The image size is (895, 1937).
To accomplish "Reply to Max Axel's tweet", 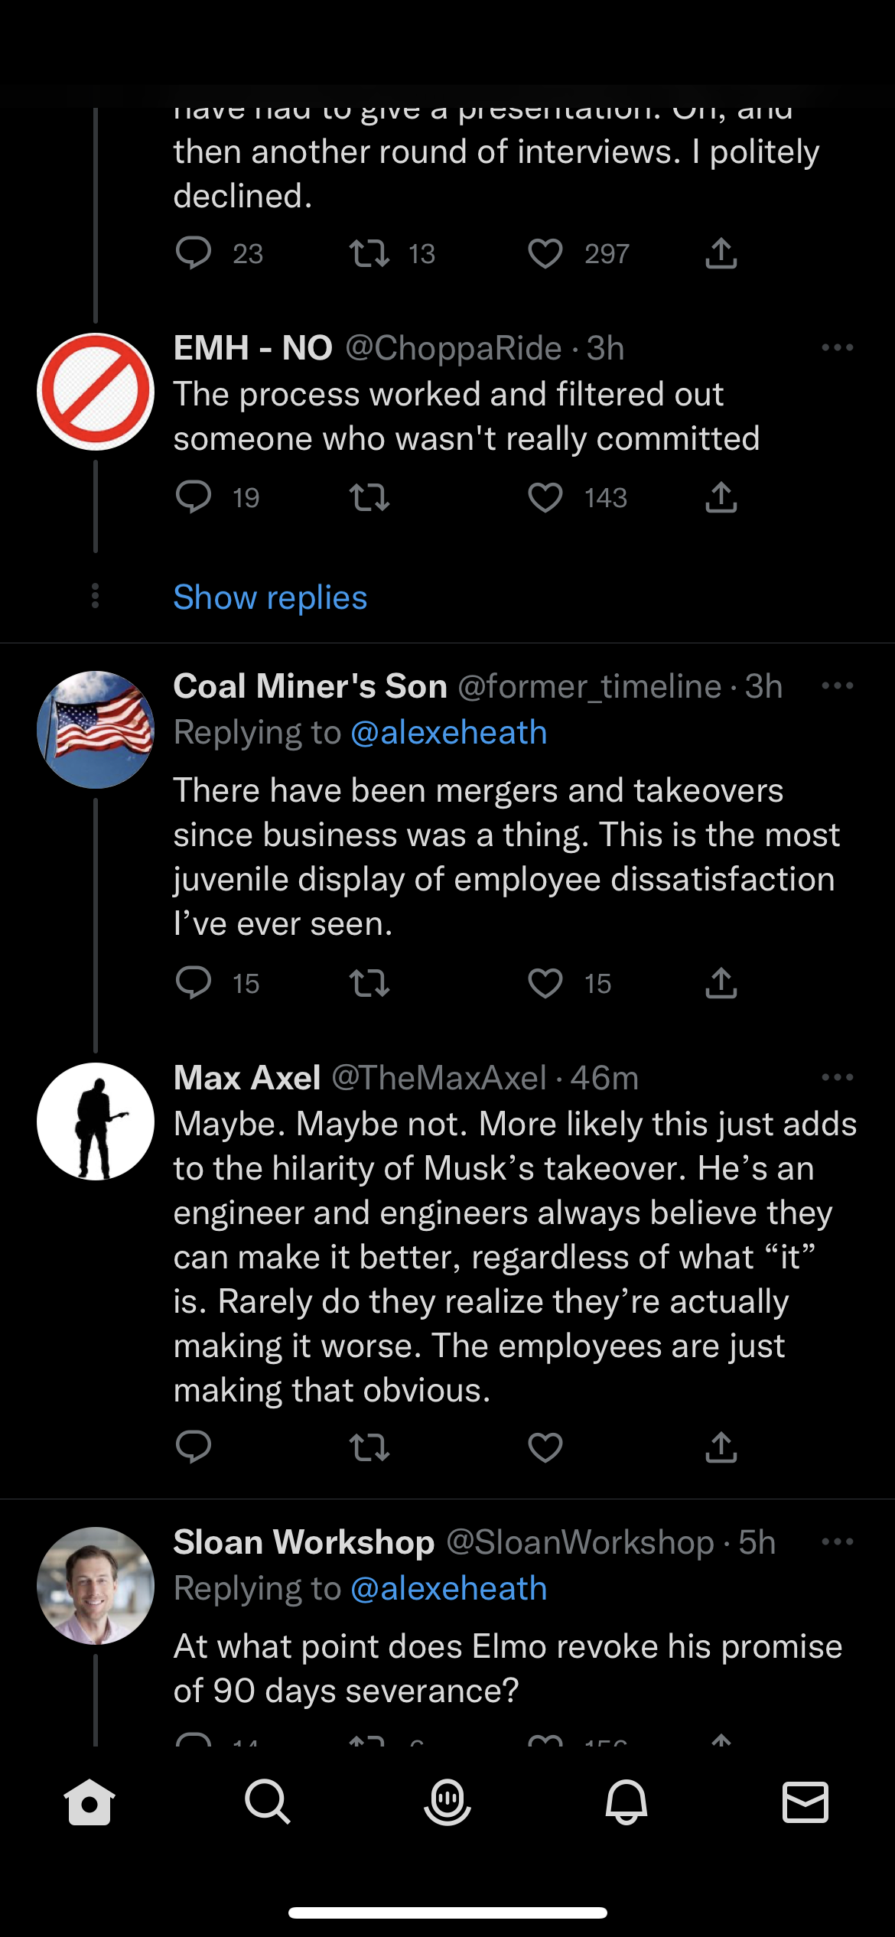I will pyautogui.click(x=194, y=1447).
